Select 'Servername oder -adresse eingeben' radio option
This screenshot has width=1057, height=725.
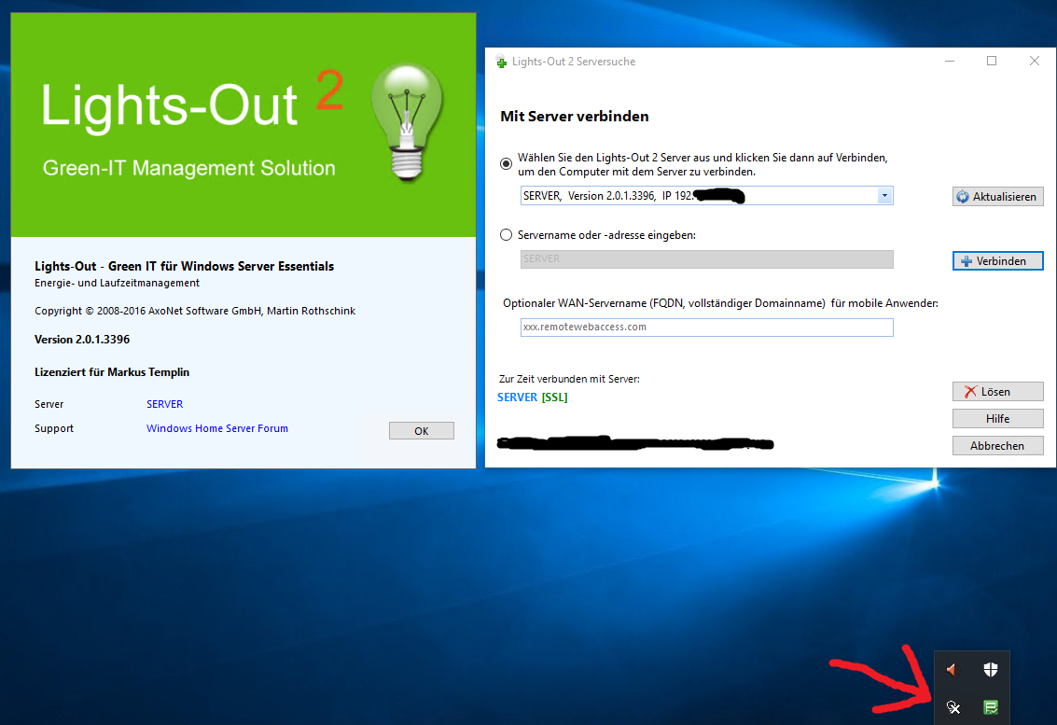coord(507,235)
